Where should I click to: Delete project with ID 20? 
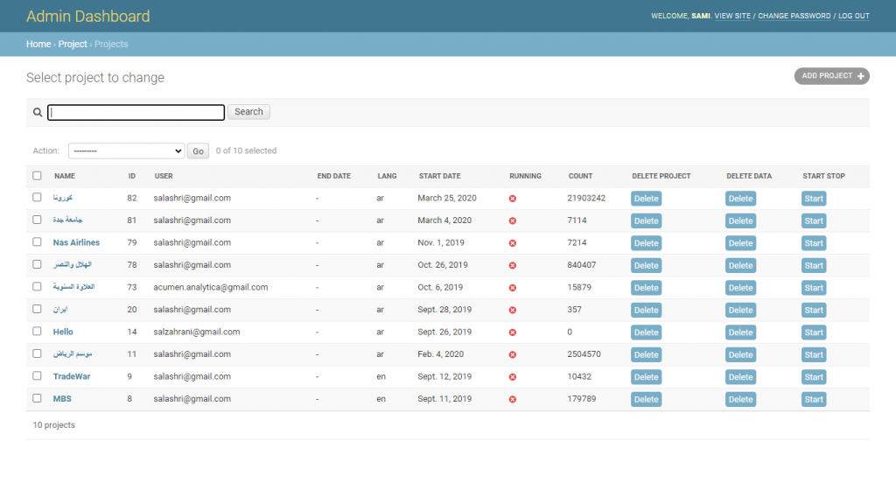[x=647, y=310]
